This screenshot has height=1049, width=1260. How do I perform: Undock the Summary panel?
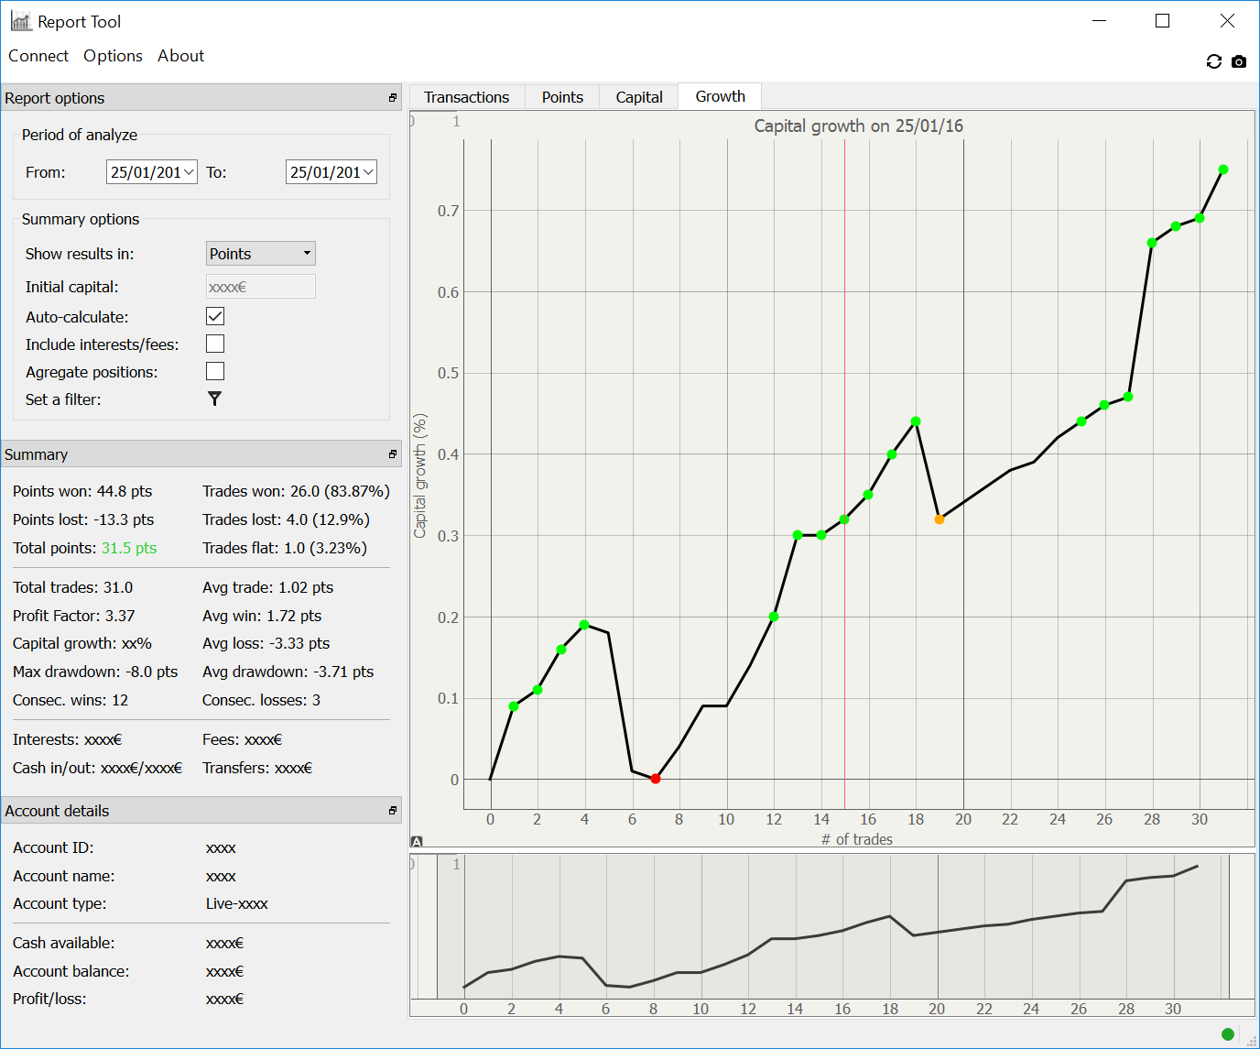click(393, 454)
